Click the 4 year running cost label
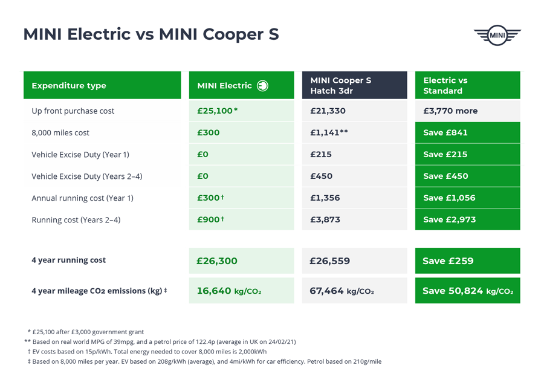The height and width of the screenshot is (388, 544). point(68,260)
